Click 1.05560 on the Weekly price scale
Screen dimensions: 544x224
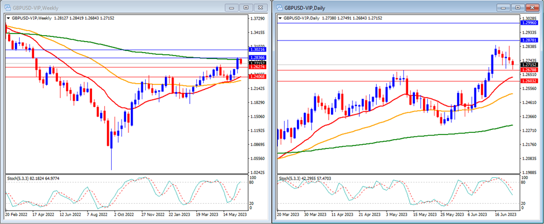pos(258,159)
